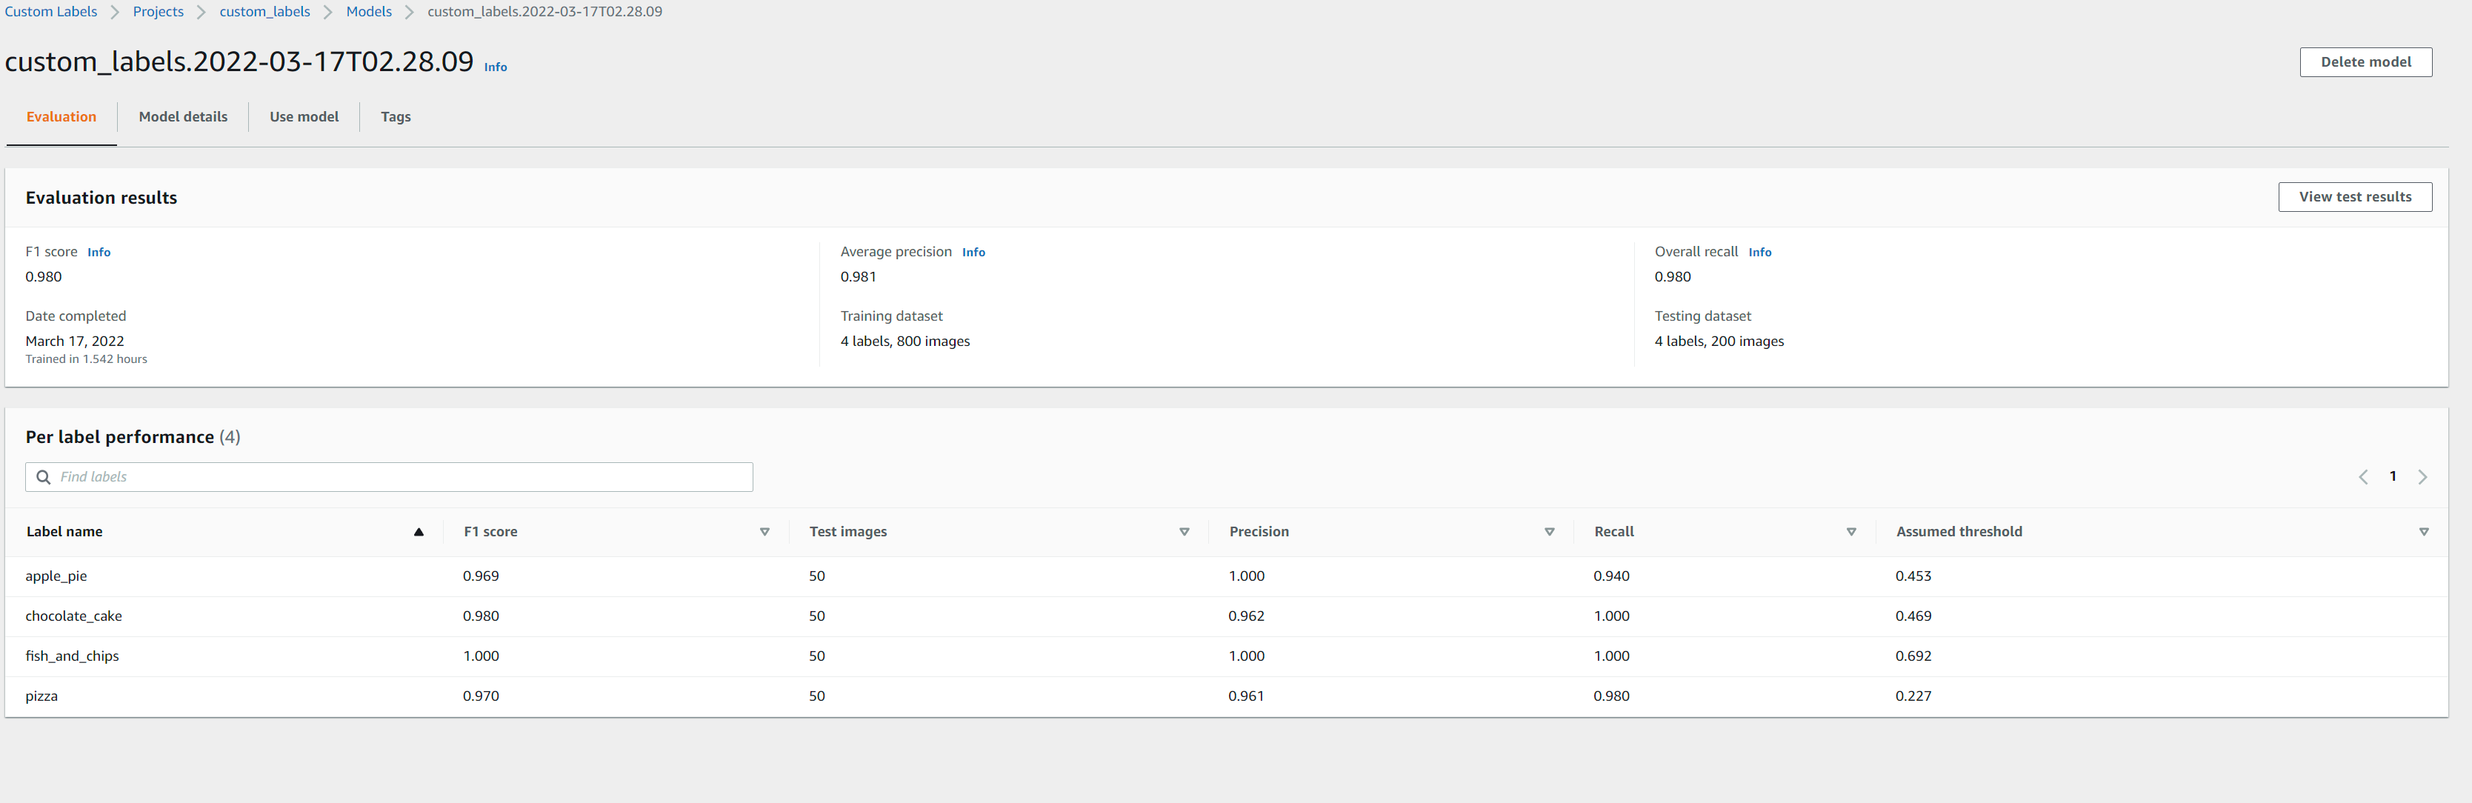The width and height of the screenshot is (2472, 803).
Task: Open the Tags tab
Action: [396, 117]
